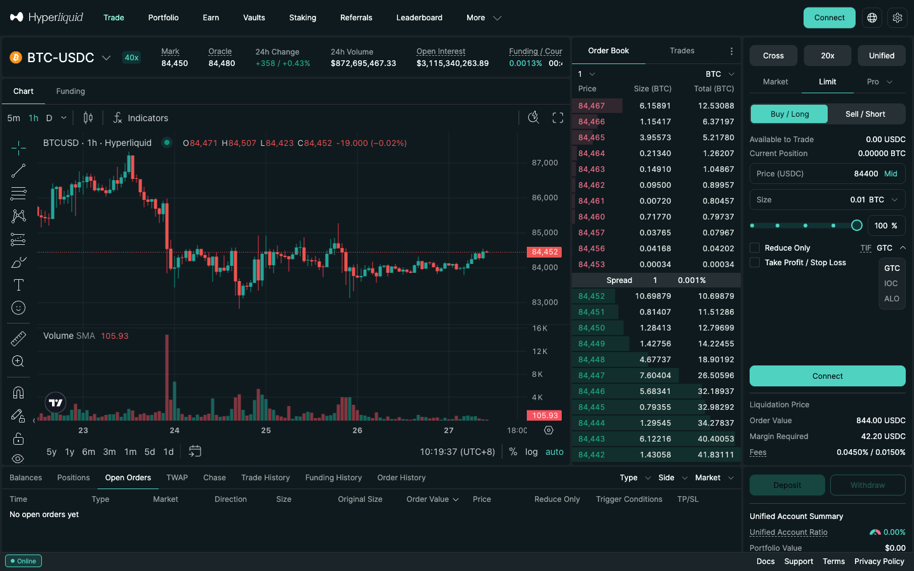Open the order book BTC unit dropdown
914x571 pixels.
[720, 74]
